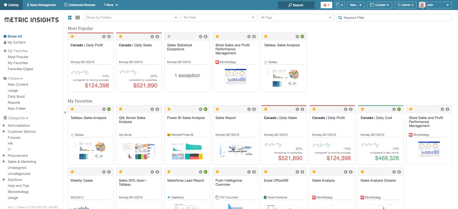This screenshot has height=209, width=458.
Task: Click the Metric Insights logo
Action: [x=32, y=20]
